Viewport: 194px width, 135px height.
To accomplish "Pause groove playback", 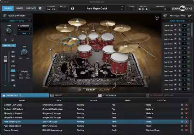I will (143, 9).
